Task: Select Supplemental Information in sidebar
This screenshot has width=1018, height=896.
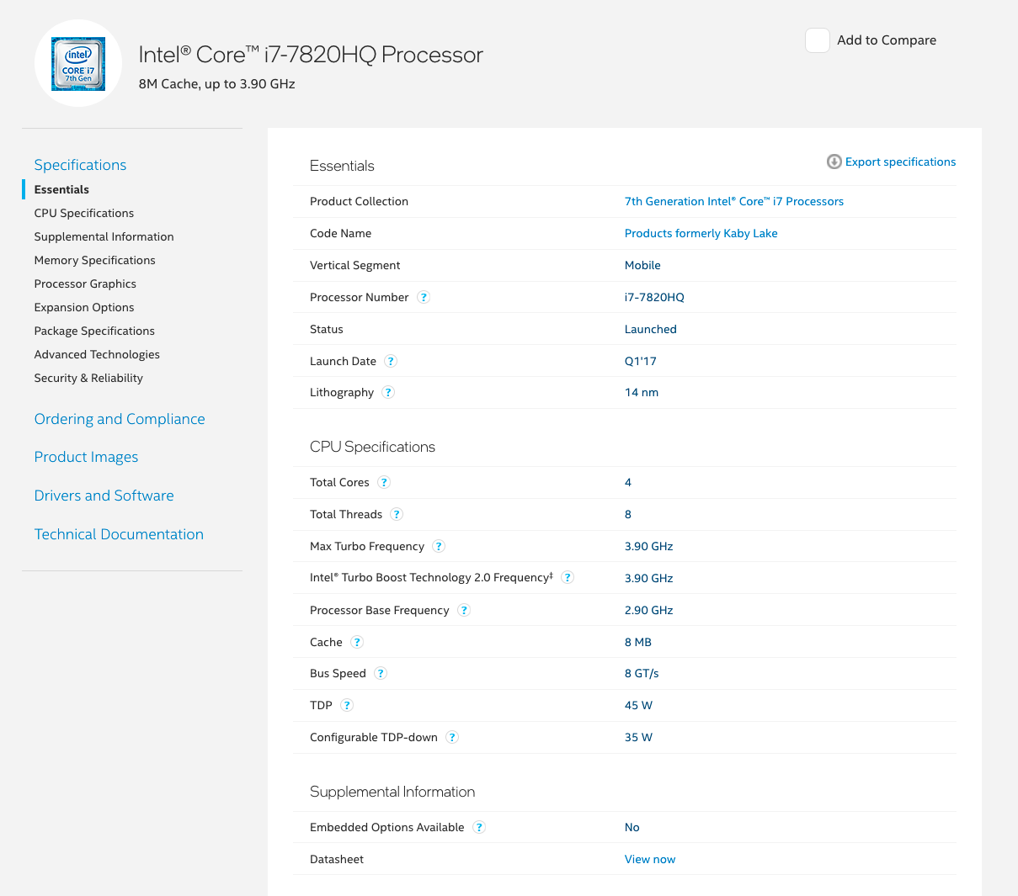Action: click(x=104, y=236)
